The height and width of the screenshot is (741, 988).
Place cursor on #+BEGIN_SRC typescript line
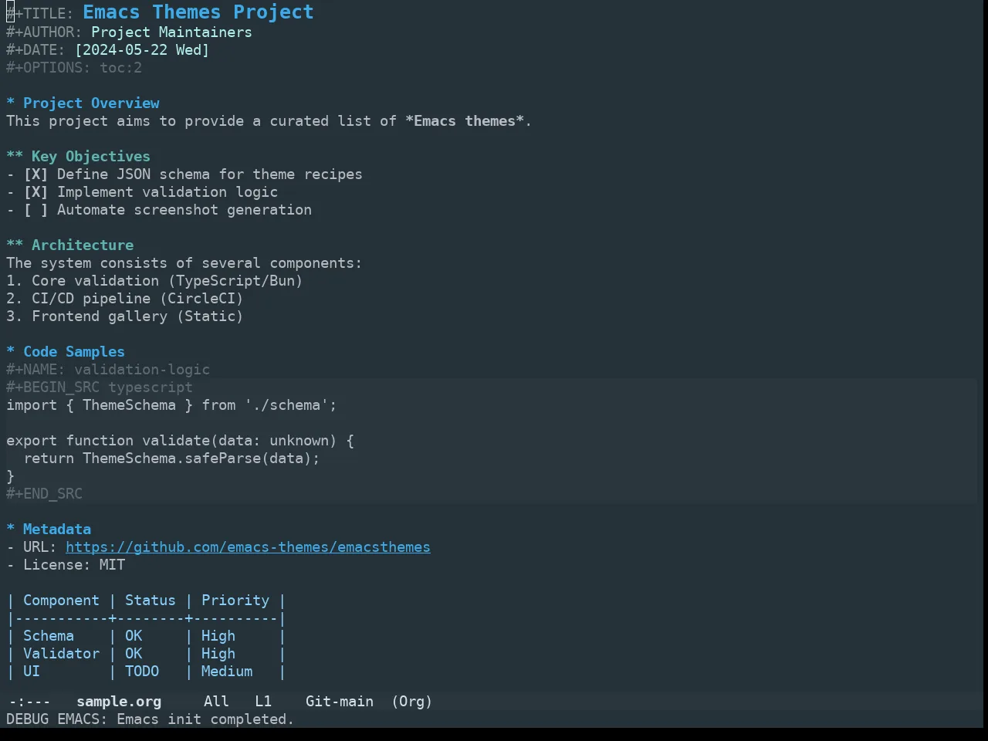(100, 387)
